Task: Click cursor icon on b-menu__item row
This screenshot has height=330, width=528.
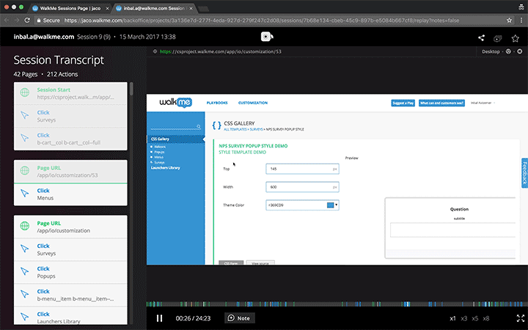Action: tap(25, 294)
